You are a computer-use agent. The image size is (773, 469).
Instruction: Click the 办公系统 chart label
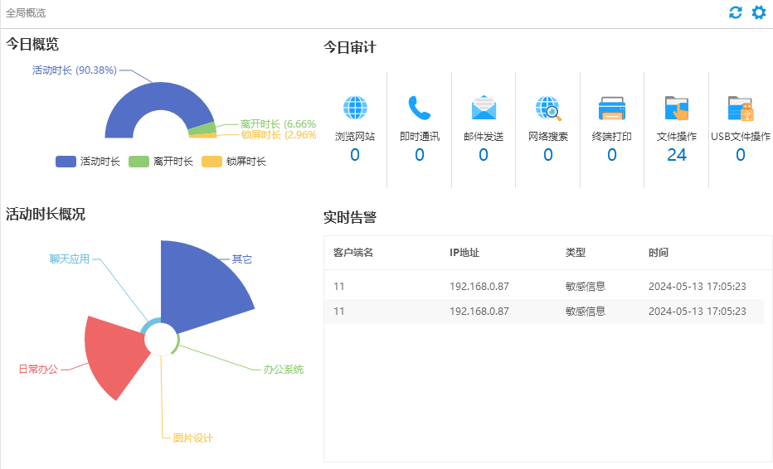tap(284, 369)
